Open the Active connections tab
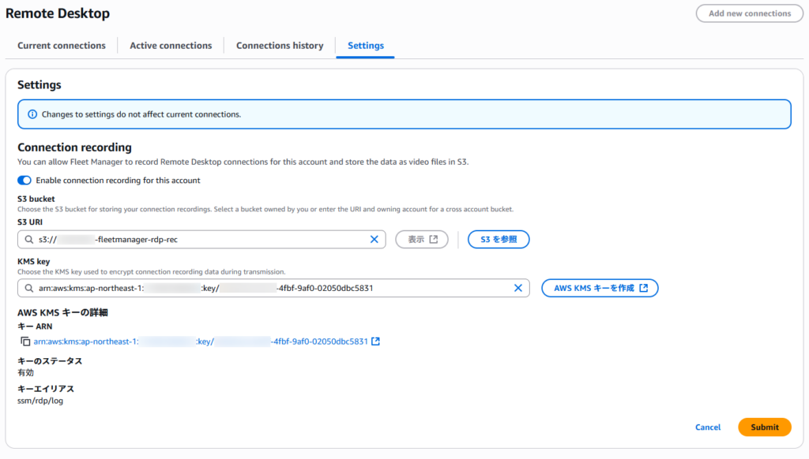The width and height of the screenshot is (809, 459). tap(171, 46)
